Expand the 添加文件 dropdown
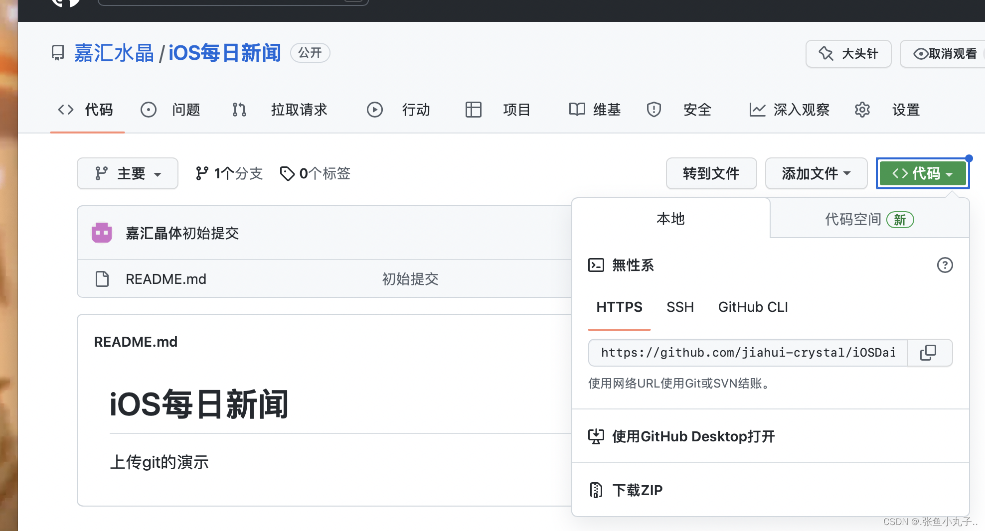This screenshot has height=531, width=985. pyautogui.click(x=817, y=173)
